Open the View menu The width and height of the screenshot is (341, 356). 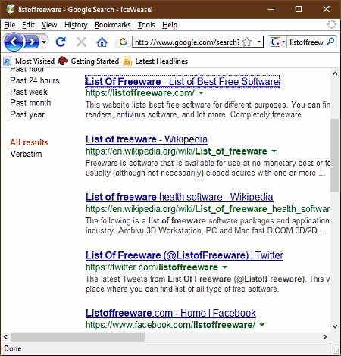point(49,25)
